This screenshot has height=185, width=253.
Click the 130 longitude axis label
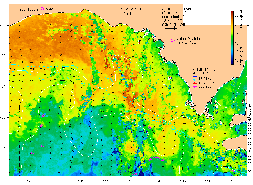coord(55,181)
